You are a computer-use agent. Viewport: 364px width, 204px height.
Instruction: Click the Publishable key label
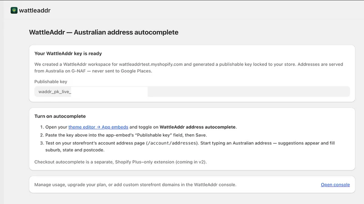51,82
